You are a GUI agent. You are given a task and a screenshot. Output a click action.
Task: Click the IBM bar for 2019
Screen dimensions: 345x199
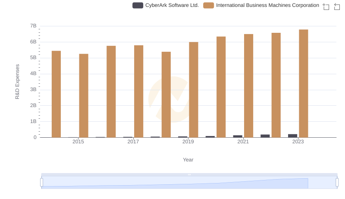point(194,90)
